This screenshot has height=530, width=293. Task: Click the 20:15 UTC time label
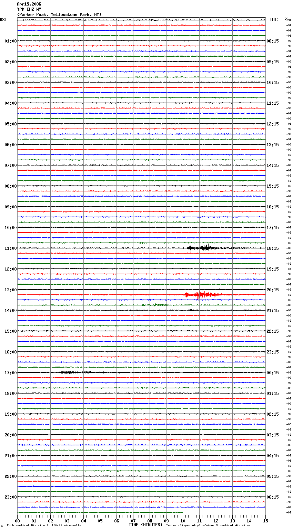[x=273, y=290]
